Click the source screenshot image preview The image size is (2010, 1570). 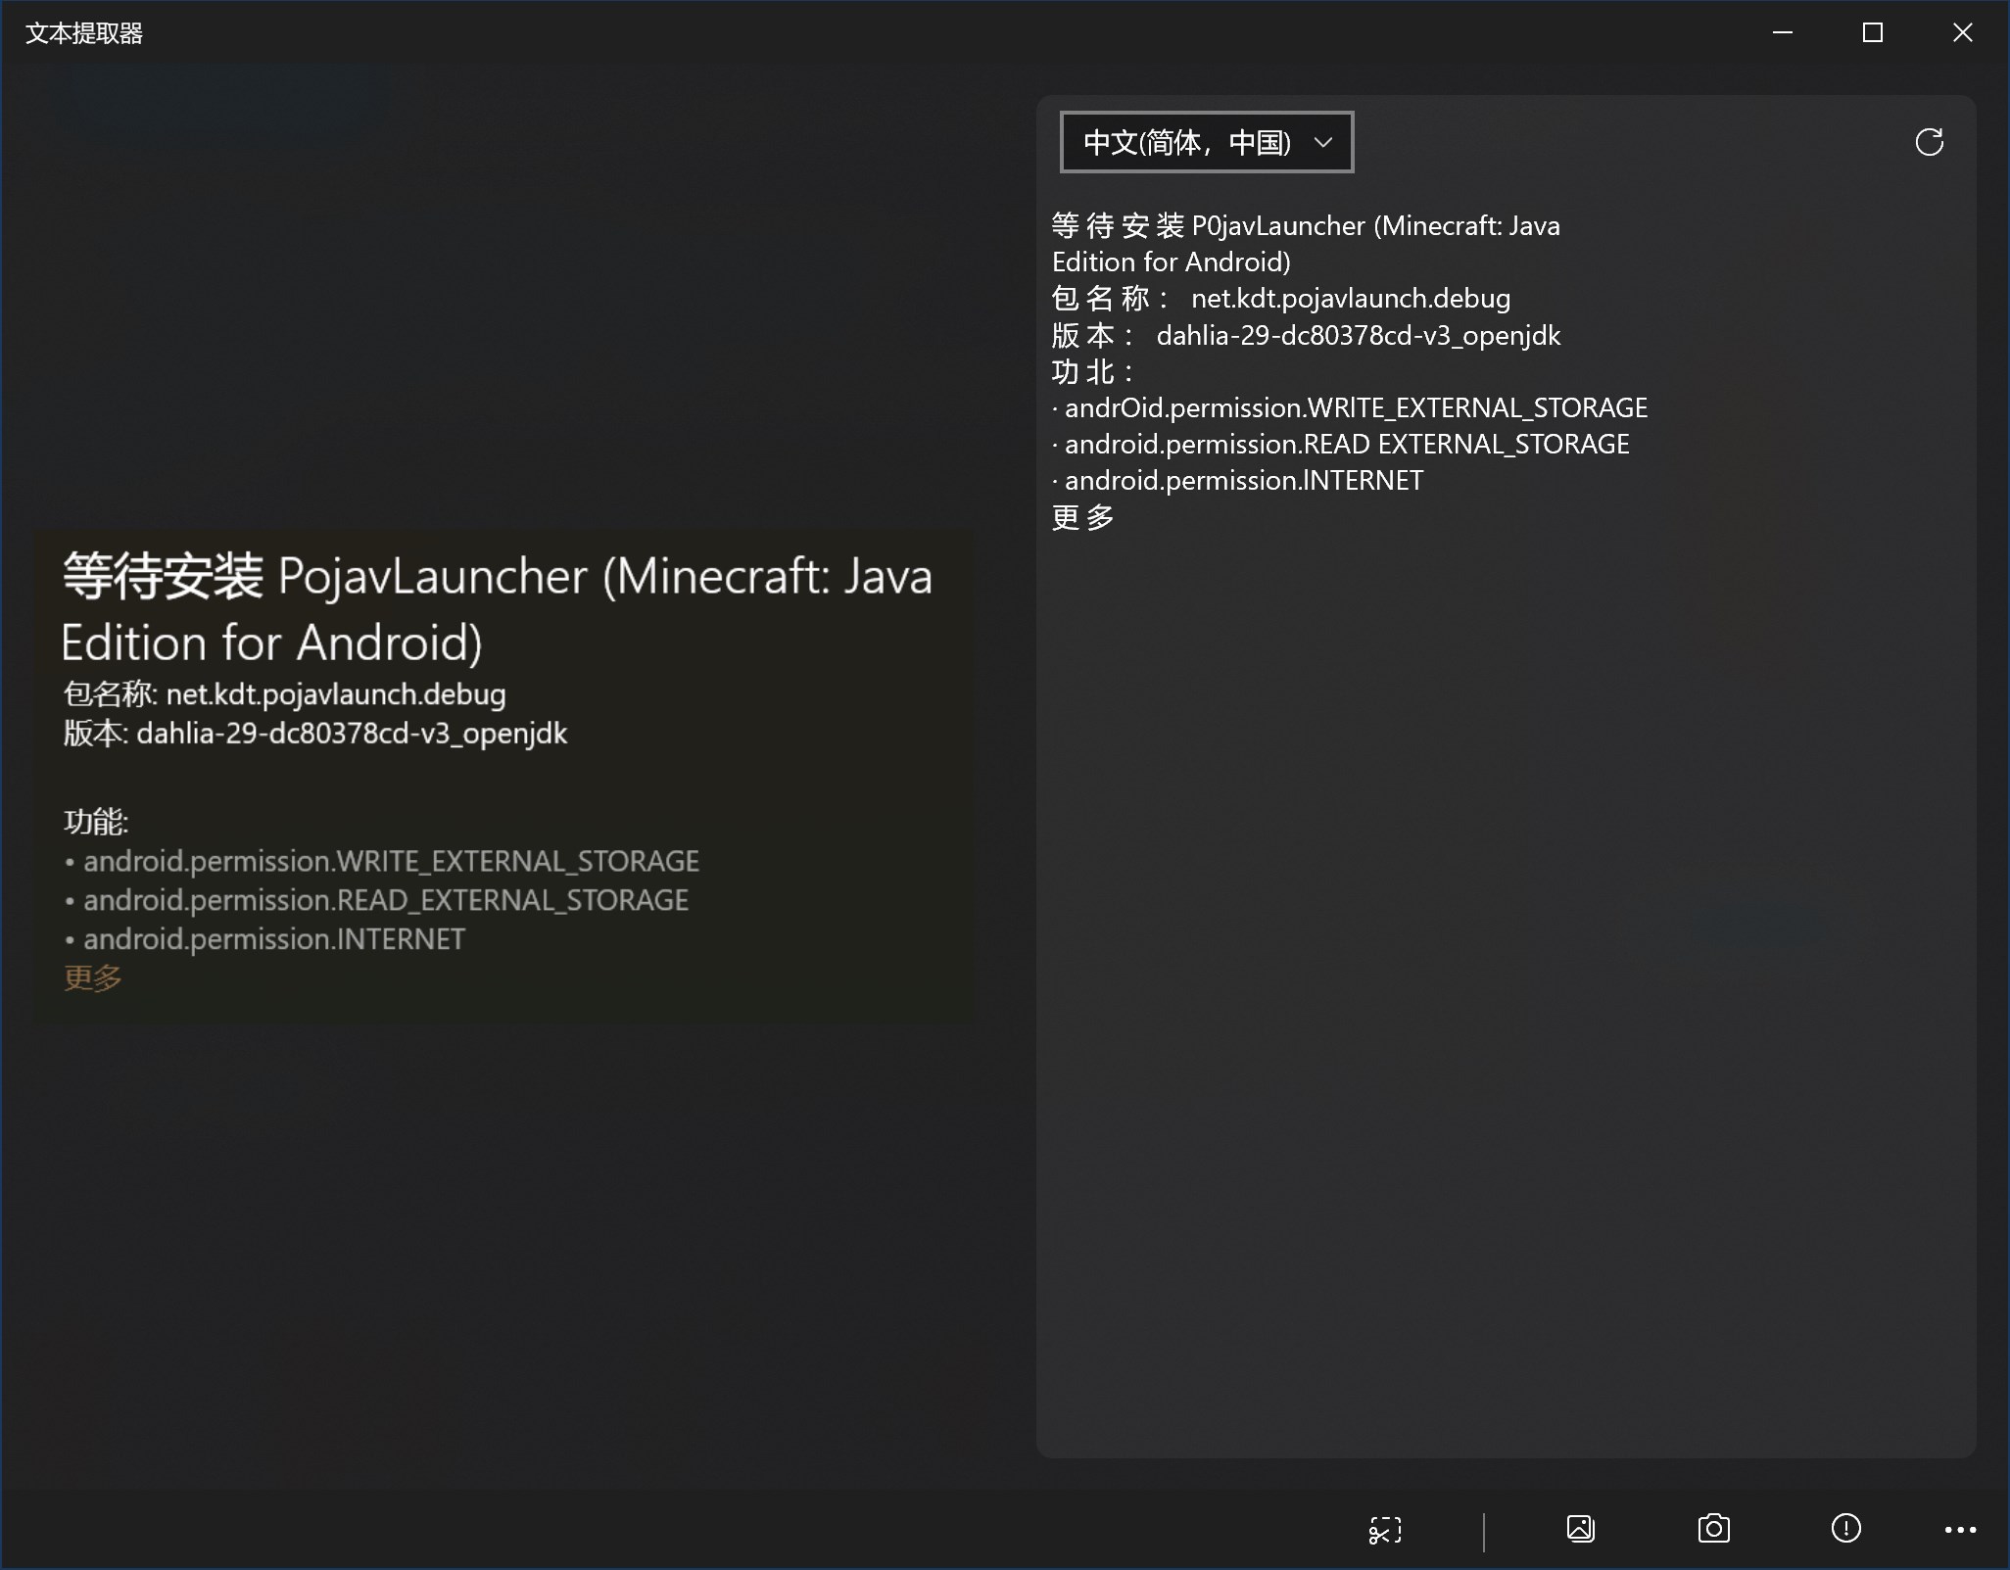504,776
